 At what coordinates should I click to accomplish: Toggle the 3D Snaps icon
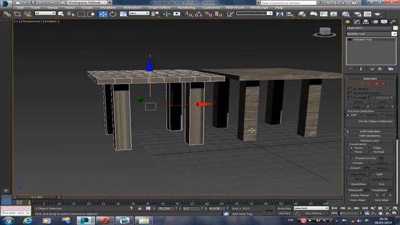189,14
